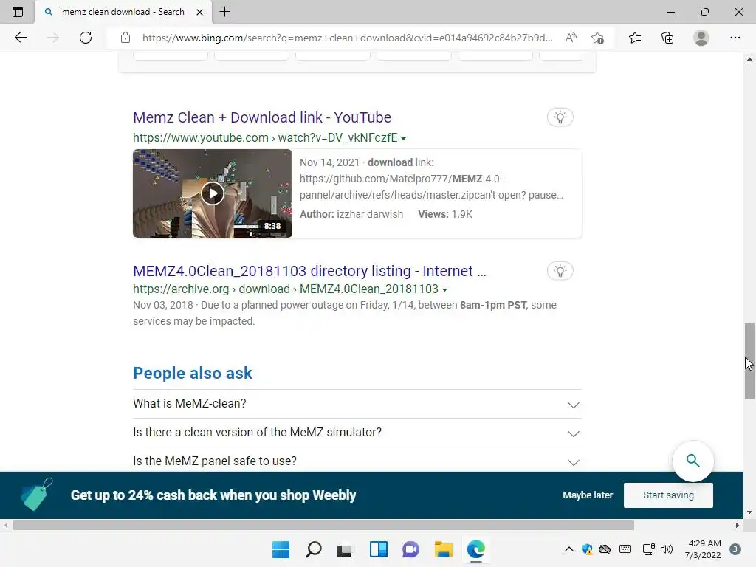Open the browser profile menu
Screen dimensions: 756x567
click(x=701, y=38)
